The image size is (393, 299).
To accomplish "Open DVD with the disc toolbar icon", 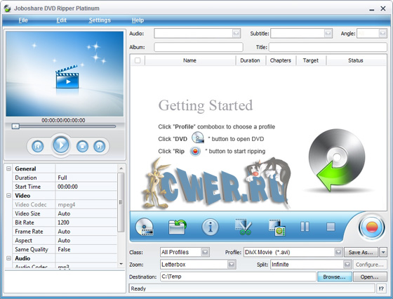I will click(145, 227).
